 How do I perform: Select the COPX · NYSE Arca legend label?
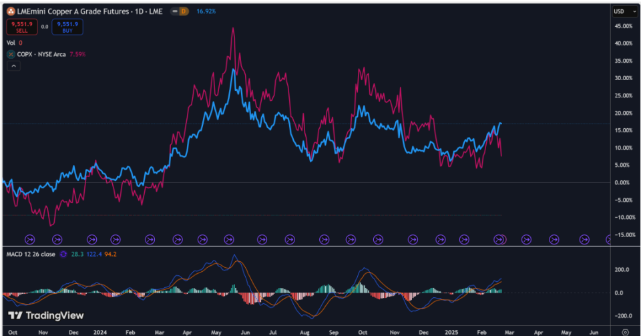41,54
